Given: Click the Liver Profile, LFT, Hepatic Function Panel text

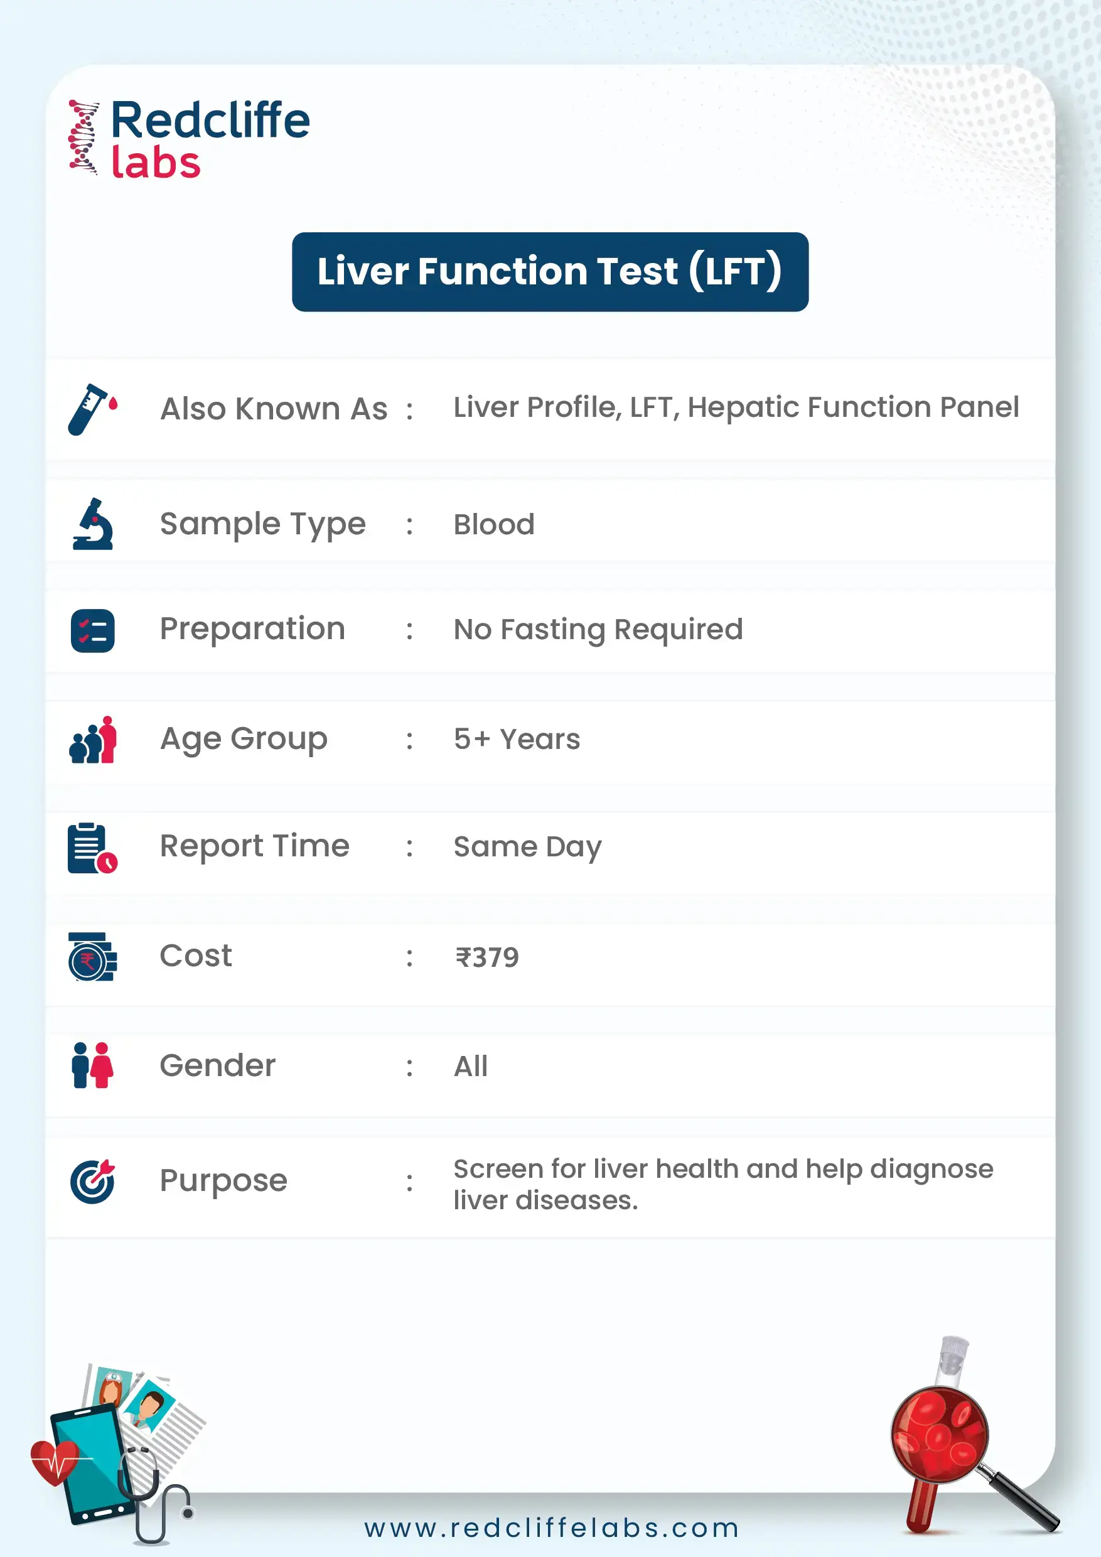Looking at the screenshot, I should coord(736,407).
